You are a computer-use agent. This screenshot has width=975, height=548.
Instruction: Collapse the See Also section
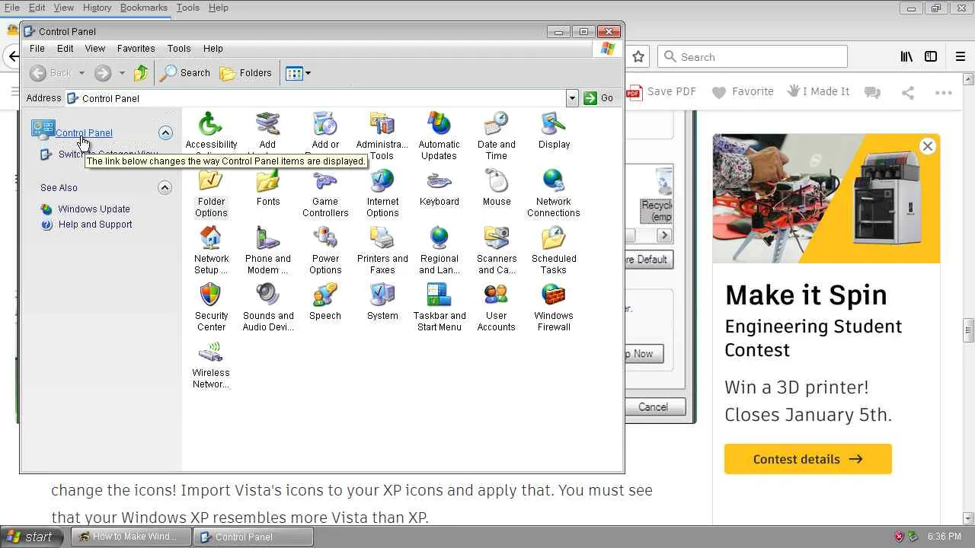[x=165, y=187]
